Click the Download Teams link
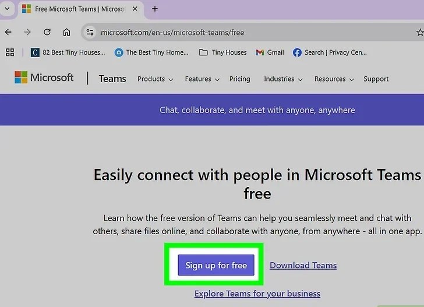 click(303, 265)
